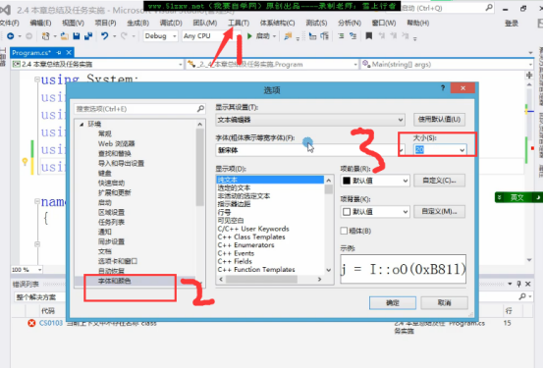Select Fonts and Colors (字体和颜色) tree item
Viewport: 544px width, 369px height.
115,281
